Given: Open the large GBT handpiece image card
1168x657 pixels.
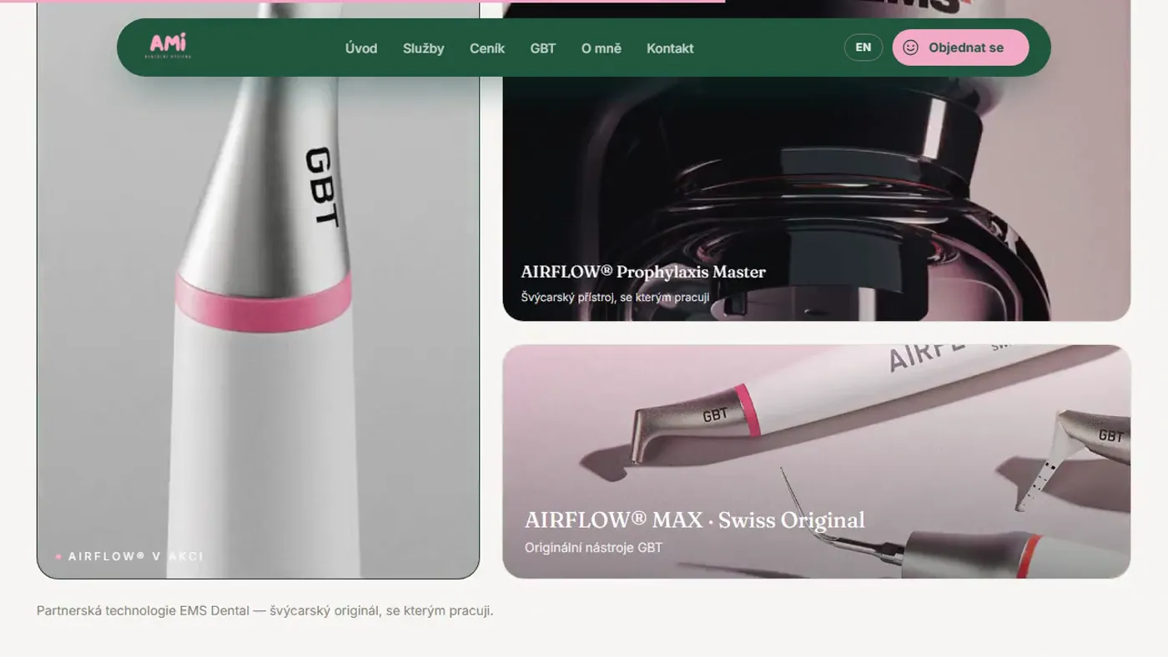Looking at the screenshot, I should 258,289.
